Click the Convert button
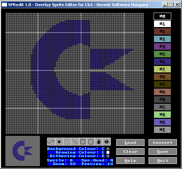The height and width of the screenshot is (169, 182). 163,143
